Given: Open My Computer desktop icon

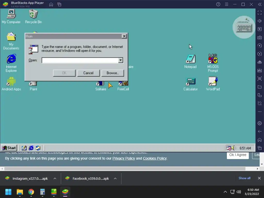Looking at the screenshot, I should 11,16.
